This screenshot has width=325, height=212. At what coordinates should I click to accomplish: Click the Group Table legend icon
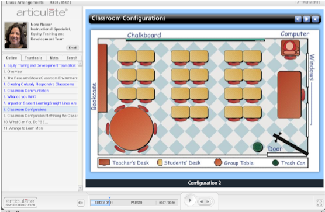coord(218,162)
